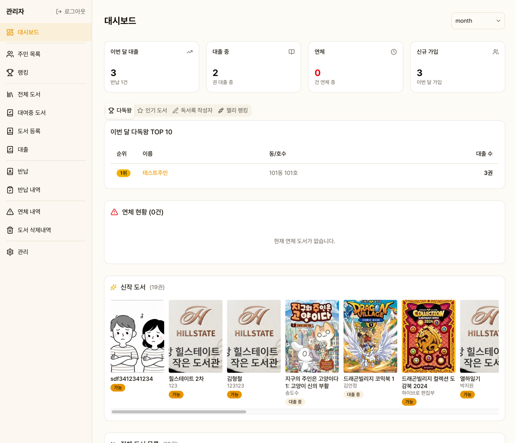This screenshot has height=443, width=515.
Task: Open the management gear icon
Action: (10, 252)
